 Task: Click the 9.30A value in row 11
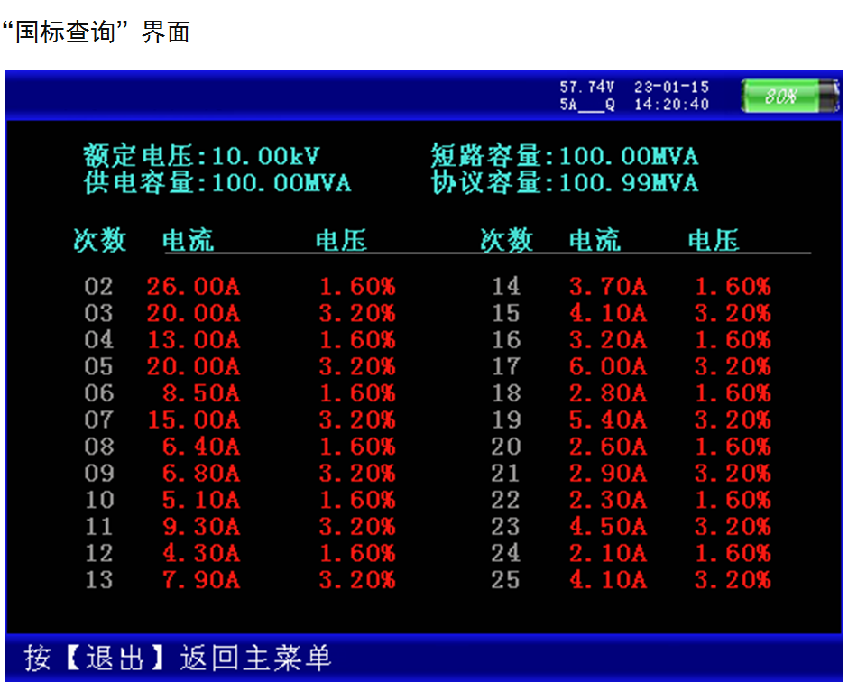coord(200,526)
